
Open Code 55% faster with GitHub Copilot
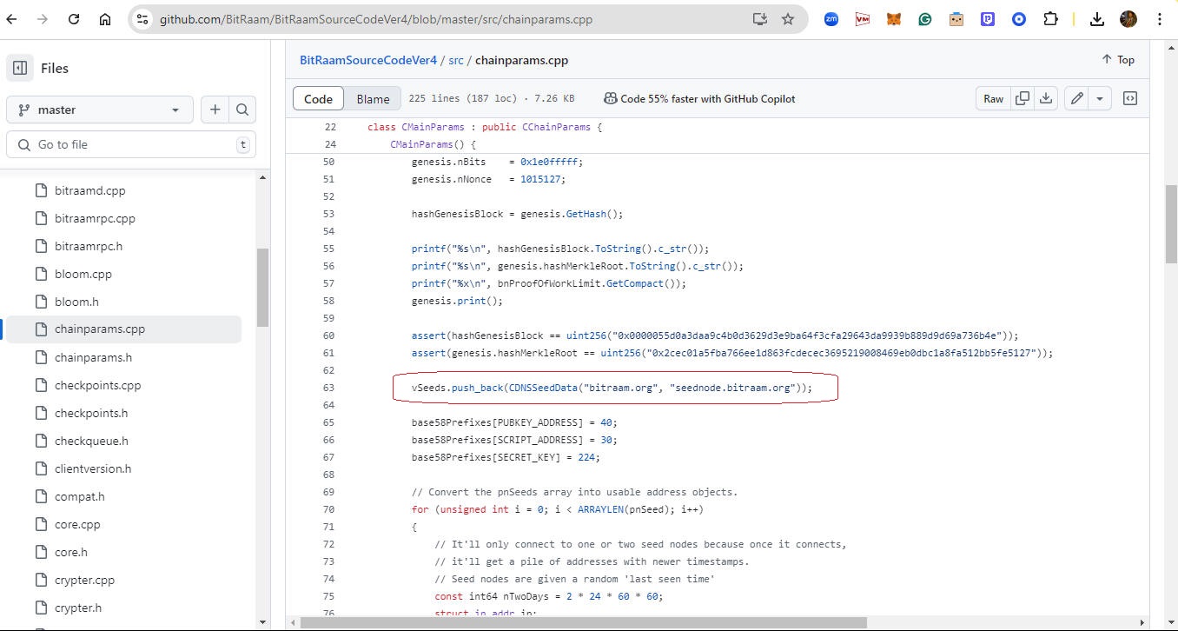pyautogui.click(x=699, y=99)
